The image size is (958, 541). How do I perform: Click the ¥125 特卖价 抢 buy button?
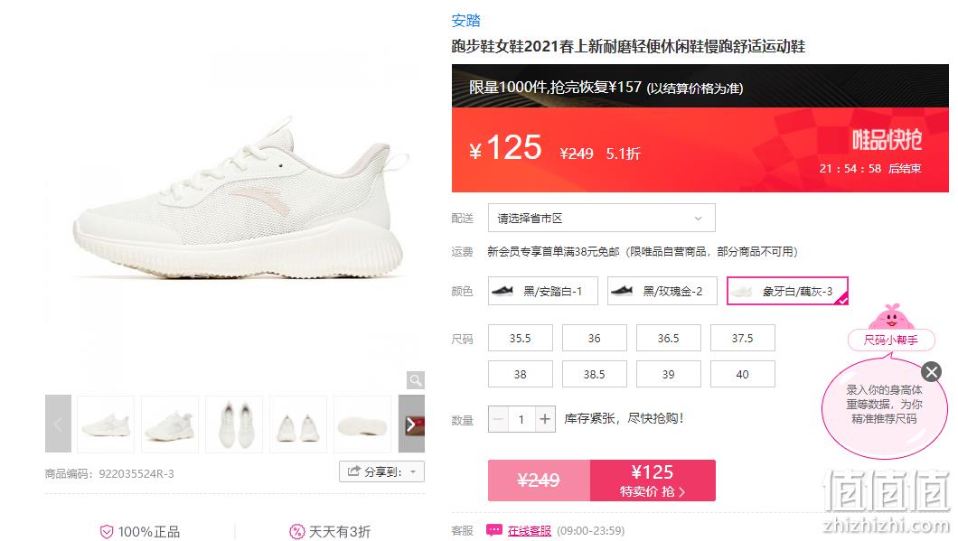pyautogui.click(x=653, y=480)
